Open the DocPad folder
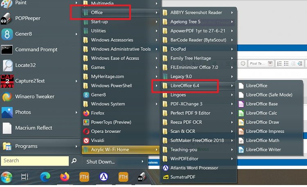The height and width of the screenshot is (187, 307). tap(198, 49)
